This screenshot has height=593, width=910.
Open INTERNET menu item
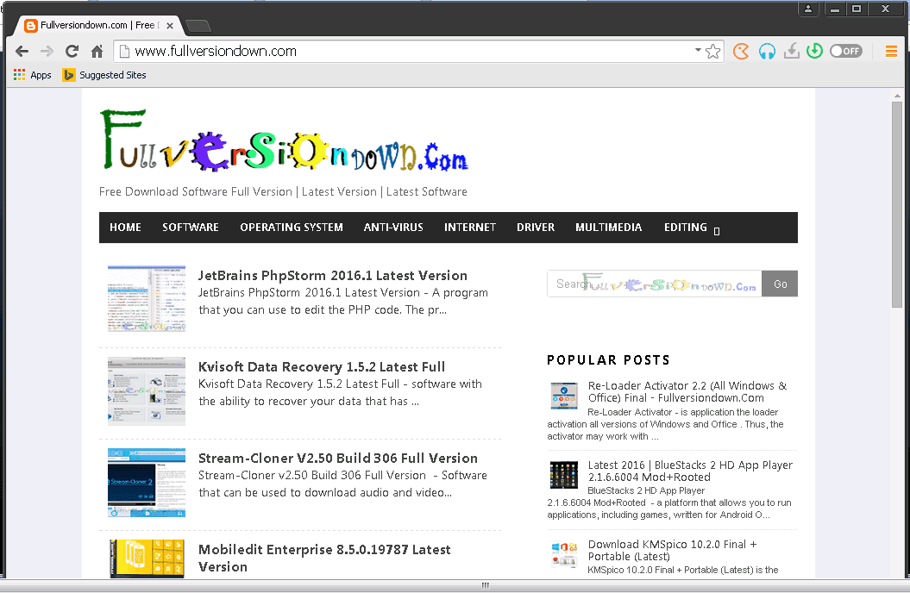470,228
